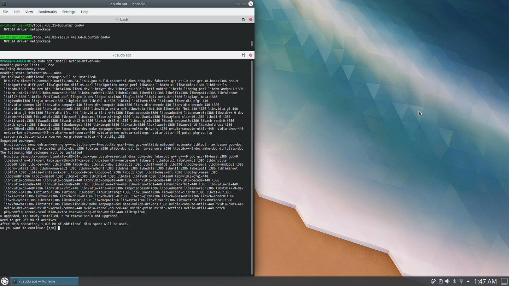Screen dimensions: 509x286
Task: Open the Bookmarks menu
Action: pyautogui.click(x=48, y=12)
